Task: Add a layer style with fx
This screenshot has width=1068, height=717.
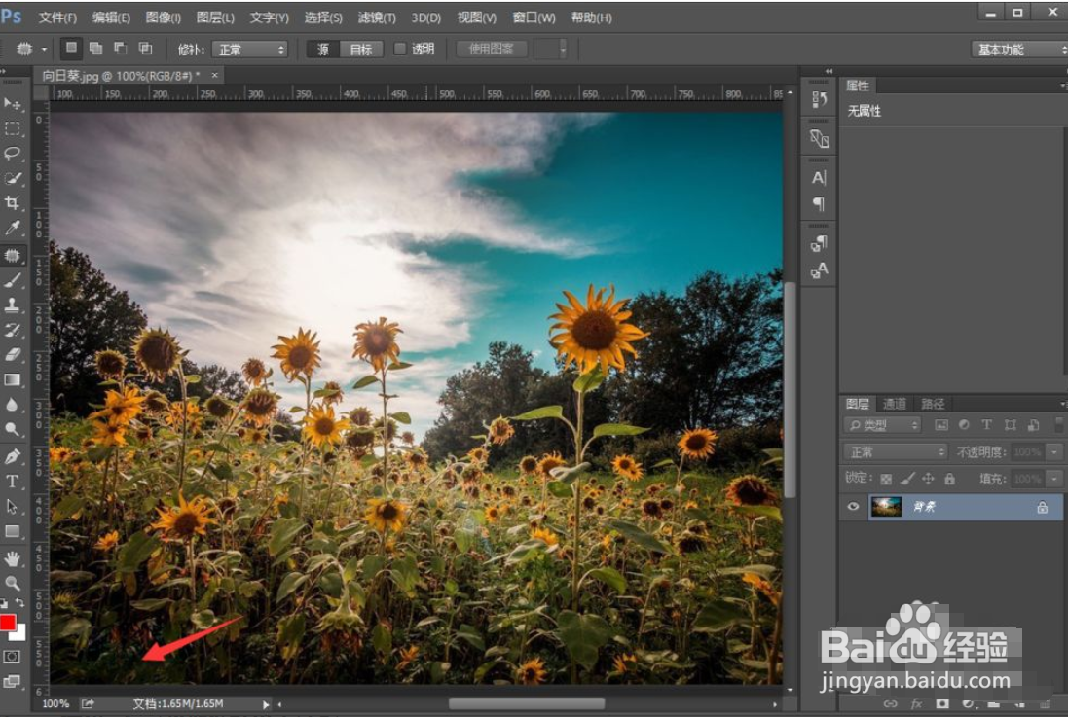Action: pos(916,703)
